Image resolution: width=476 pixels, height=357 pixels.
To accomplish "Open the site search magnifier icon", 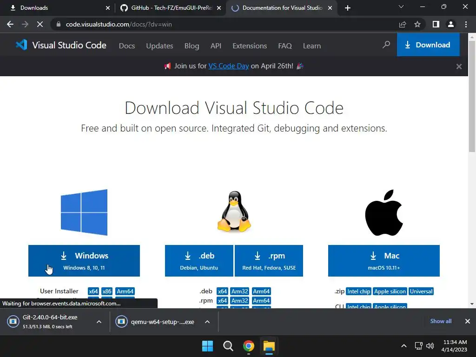I will click(386, 45).
